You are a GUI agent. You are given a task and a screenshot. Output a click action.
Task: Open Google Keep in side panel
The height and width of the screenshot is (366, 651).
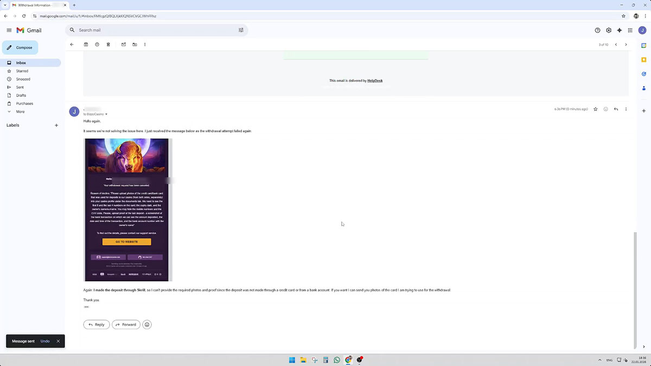(x=643, y=60)
